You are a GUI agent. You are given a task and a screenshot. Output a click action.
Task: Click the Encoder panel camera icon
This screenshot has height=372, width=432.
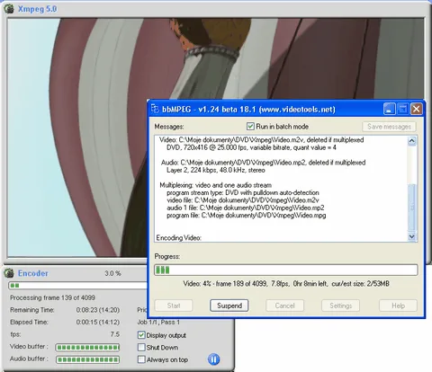pos(9,273)
